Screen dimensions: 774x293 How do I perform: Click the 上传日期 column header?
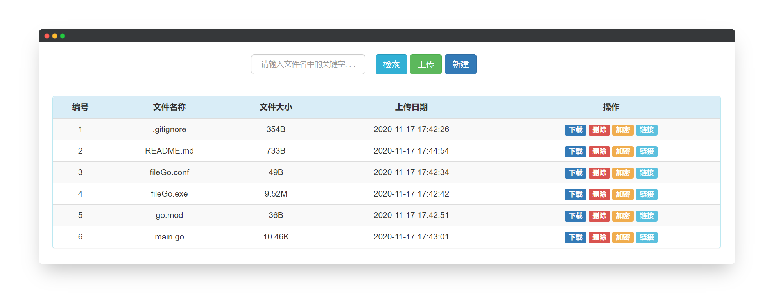411,107
